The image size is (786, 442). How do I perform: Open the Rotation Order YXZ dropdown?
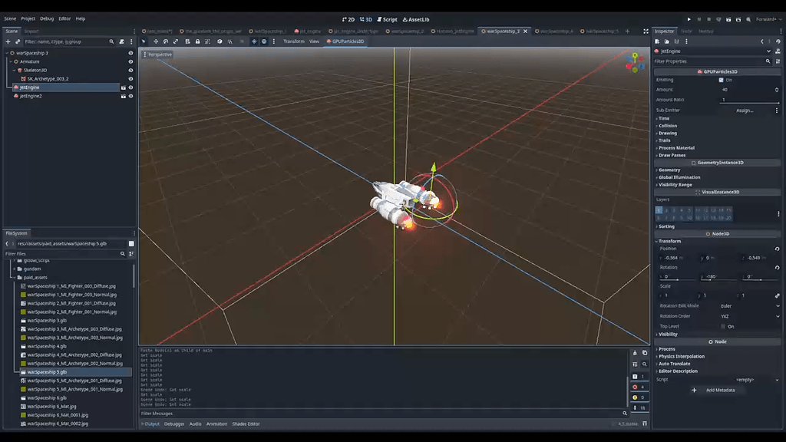(x=749, y=316)
